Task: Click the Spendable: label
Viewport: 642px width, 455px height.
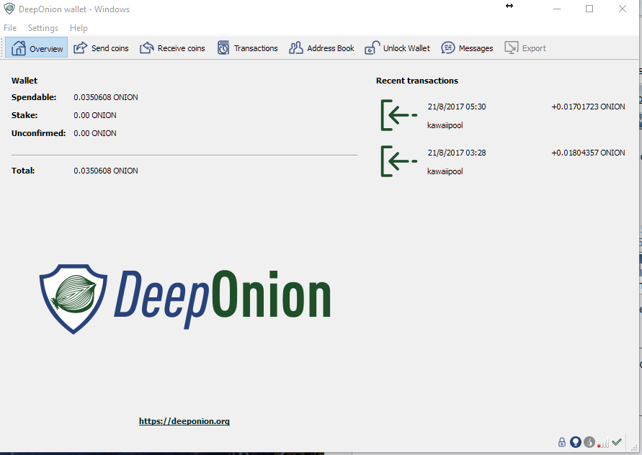Action: pyautogui.click(x=34, y=97)
